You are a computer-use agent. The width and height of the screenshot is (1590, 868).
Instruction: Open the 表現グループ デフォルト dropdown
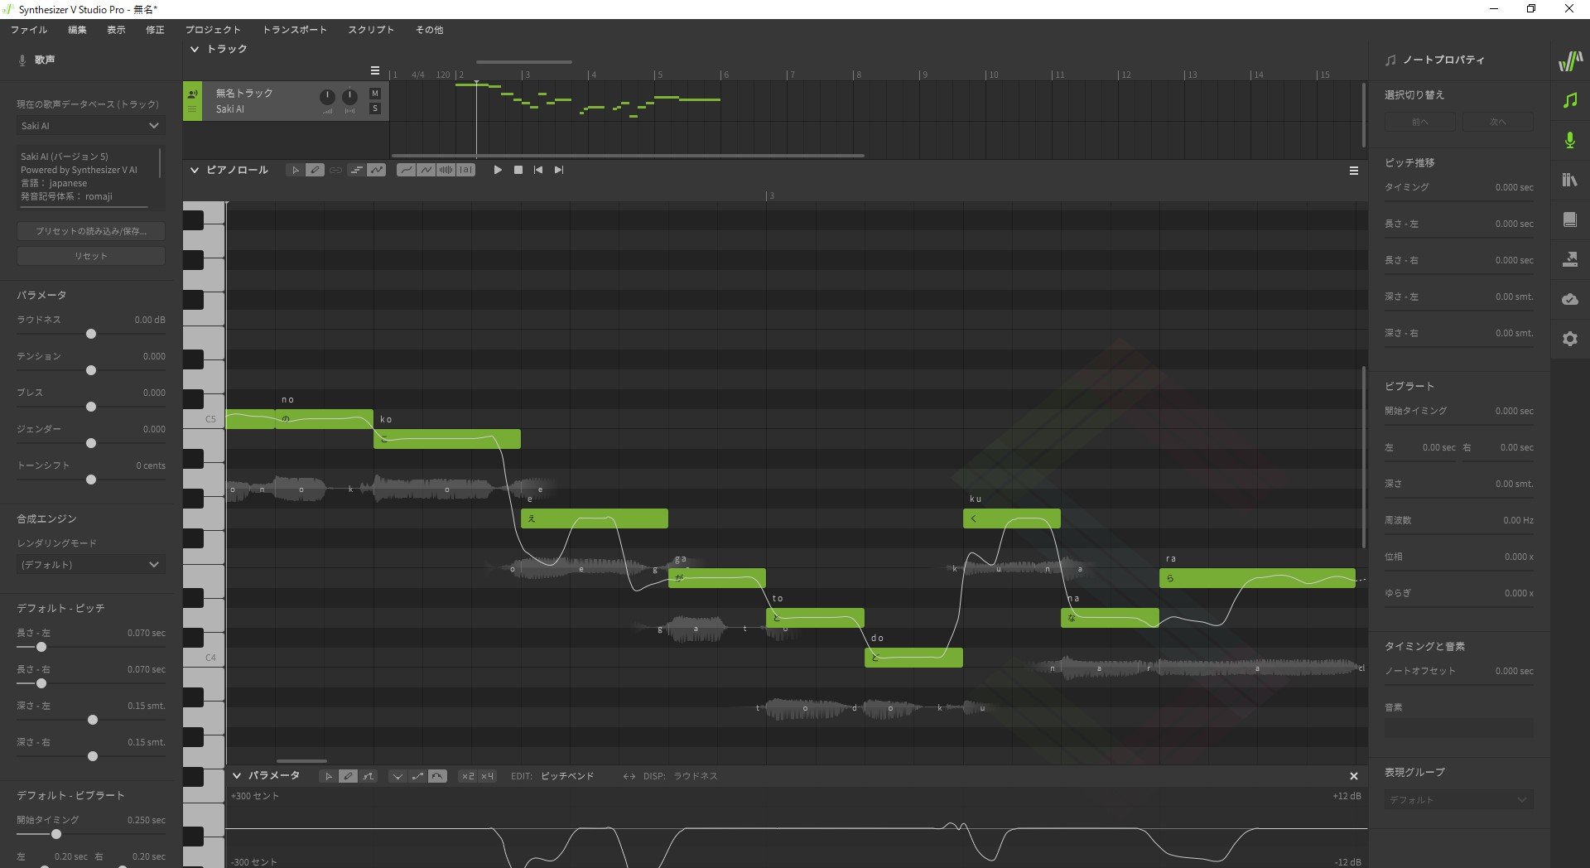[x=1458, y=800]
